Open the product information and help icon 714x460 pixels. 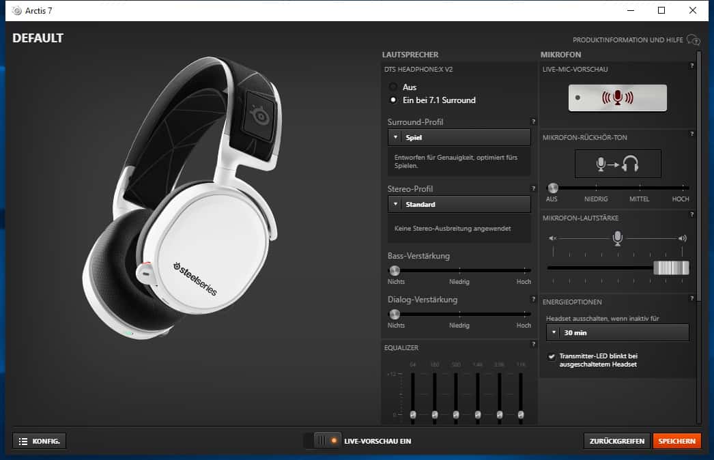coord(693,40)
